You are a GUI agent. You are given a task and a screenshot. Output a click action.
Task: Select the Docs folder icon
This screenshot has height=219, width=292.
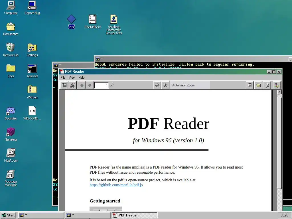click(x=11, y=71)
